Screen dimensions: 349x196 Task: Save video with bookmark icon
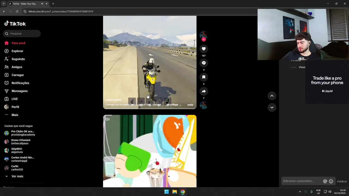(204, 77)
